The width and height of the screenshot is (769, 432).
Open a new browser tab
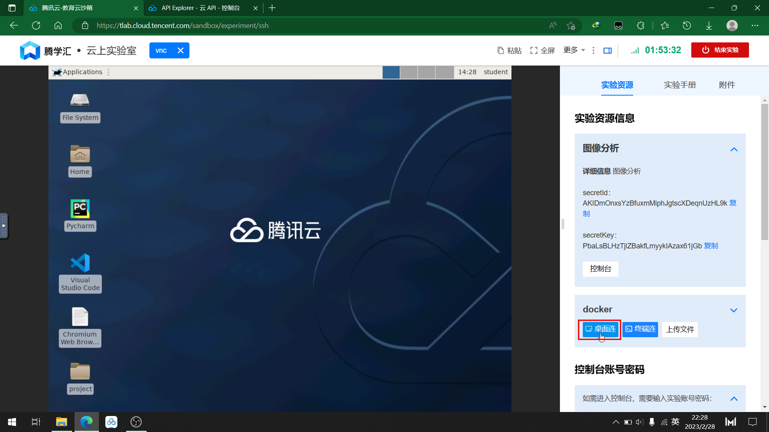coord(272,8)
